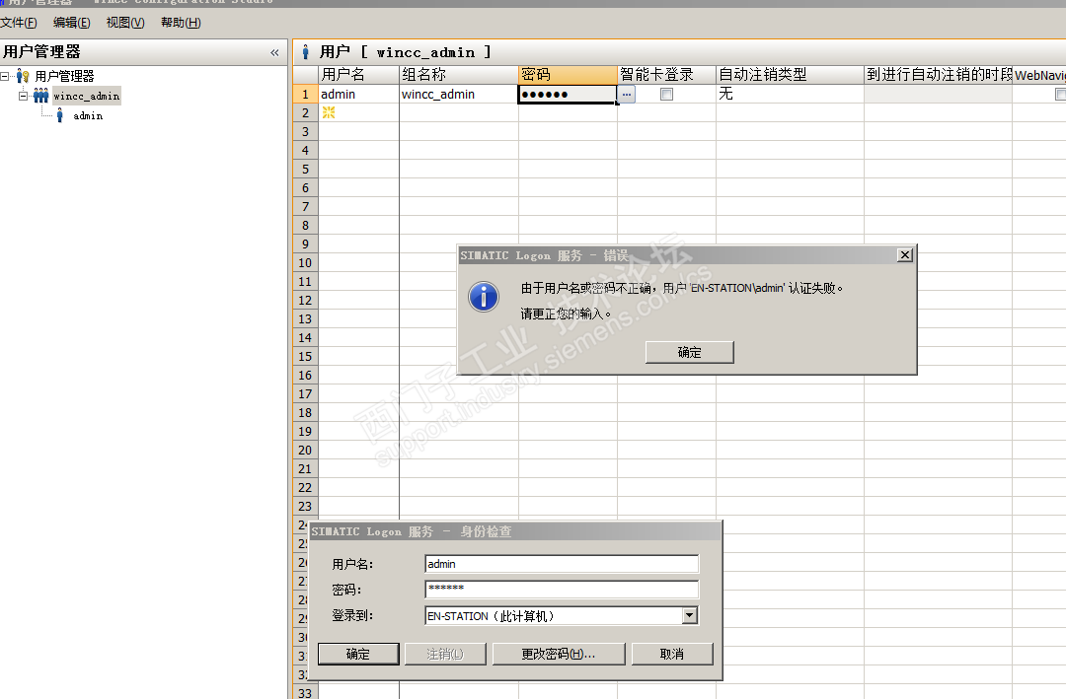Click the wincc_admin group icon in tree
The height and width of the screenshot is (699, 1066).
(40, 96)
